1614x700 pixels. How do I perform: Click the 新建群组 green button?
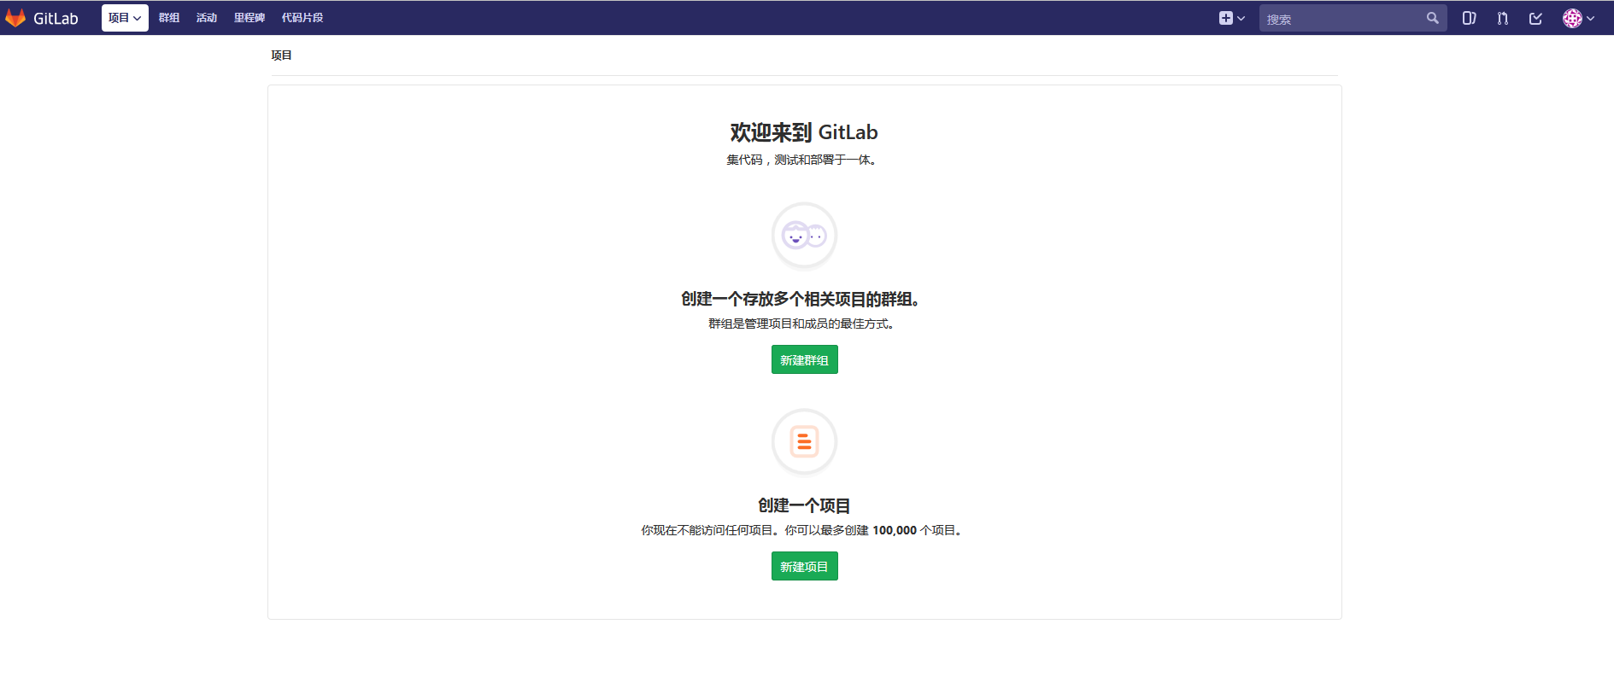(x=804, y=359)
